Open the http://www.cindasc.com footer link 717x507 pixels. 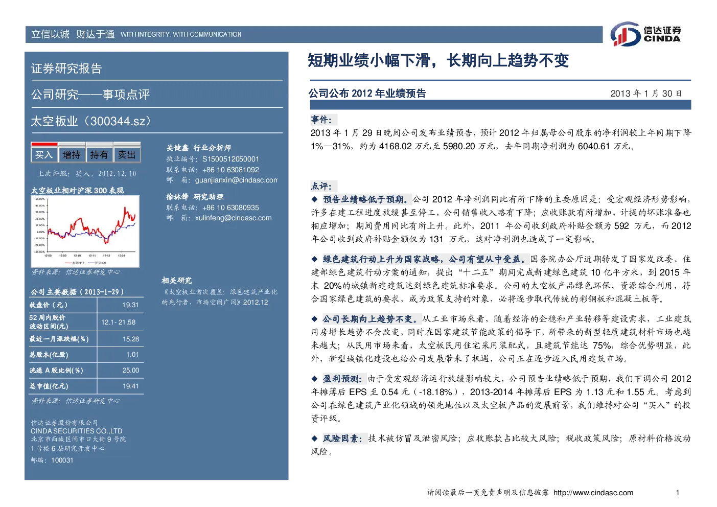(593, 493)
